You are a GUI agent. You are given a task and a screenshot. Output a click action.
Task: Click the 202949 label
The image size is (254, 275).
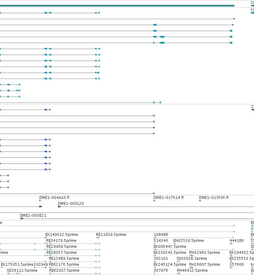[x=41, y=264]
